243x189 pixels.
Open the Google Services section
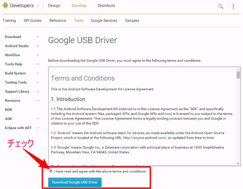[x=104, y=21]
